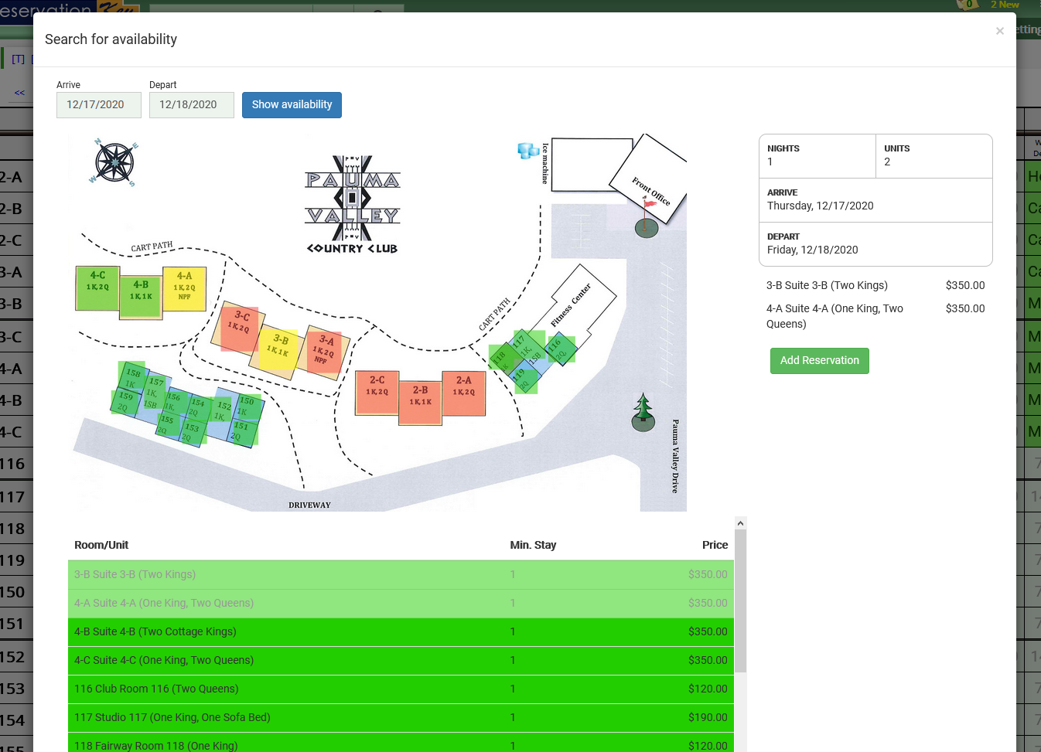Select room 153 on the map
The height and width of the screenshot is (752, 1041).
pyautogui.click(x=191, y=434)
